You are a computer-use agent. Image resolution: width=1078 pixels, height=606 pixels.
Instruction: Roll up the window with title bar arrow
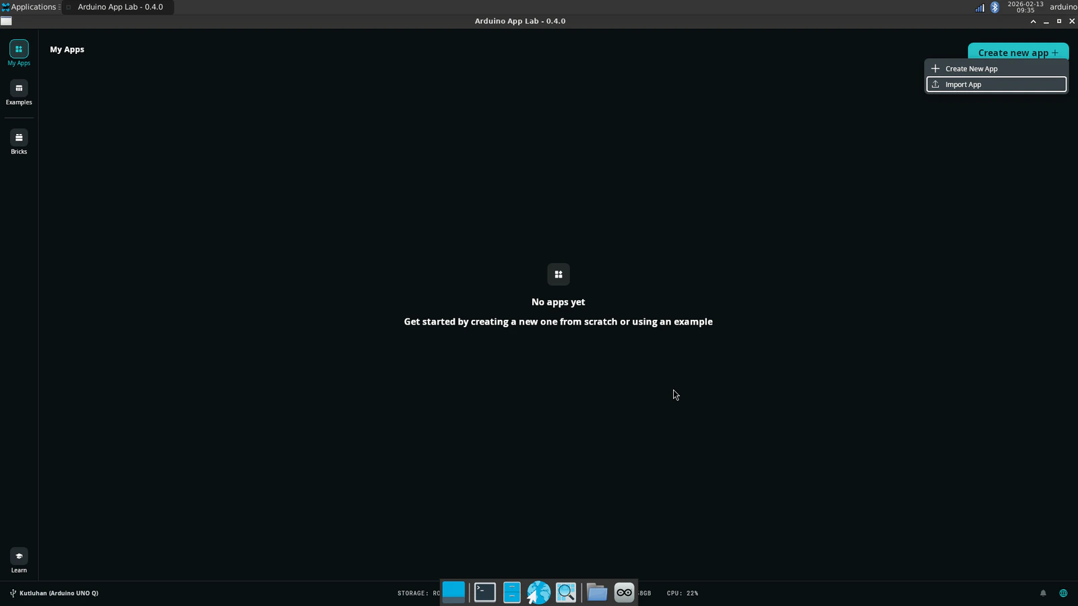pos(1033,22)
